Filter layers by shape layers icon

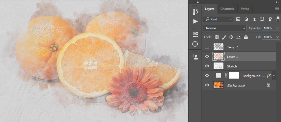[262, 19]
